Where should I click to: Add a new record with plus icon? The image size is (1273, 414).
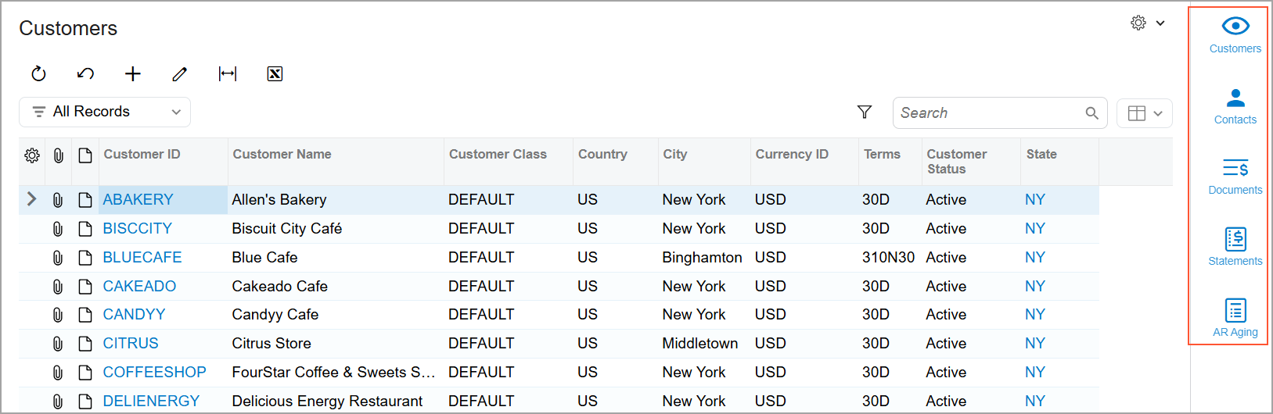(133, 74)
